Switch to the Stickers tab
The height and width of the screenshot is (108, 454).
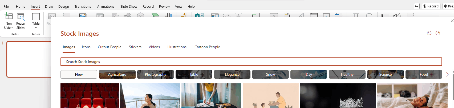[x=135, y=47]
